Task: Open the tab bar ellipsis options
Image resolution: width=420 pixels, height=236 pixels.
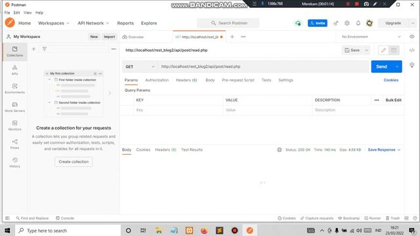Action: [243, 37]
